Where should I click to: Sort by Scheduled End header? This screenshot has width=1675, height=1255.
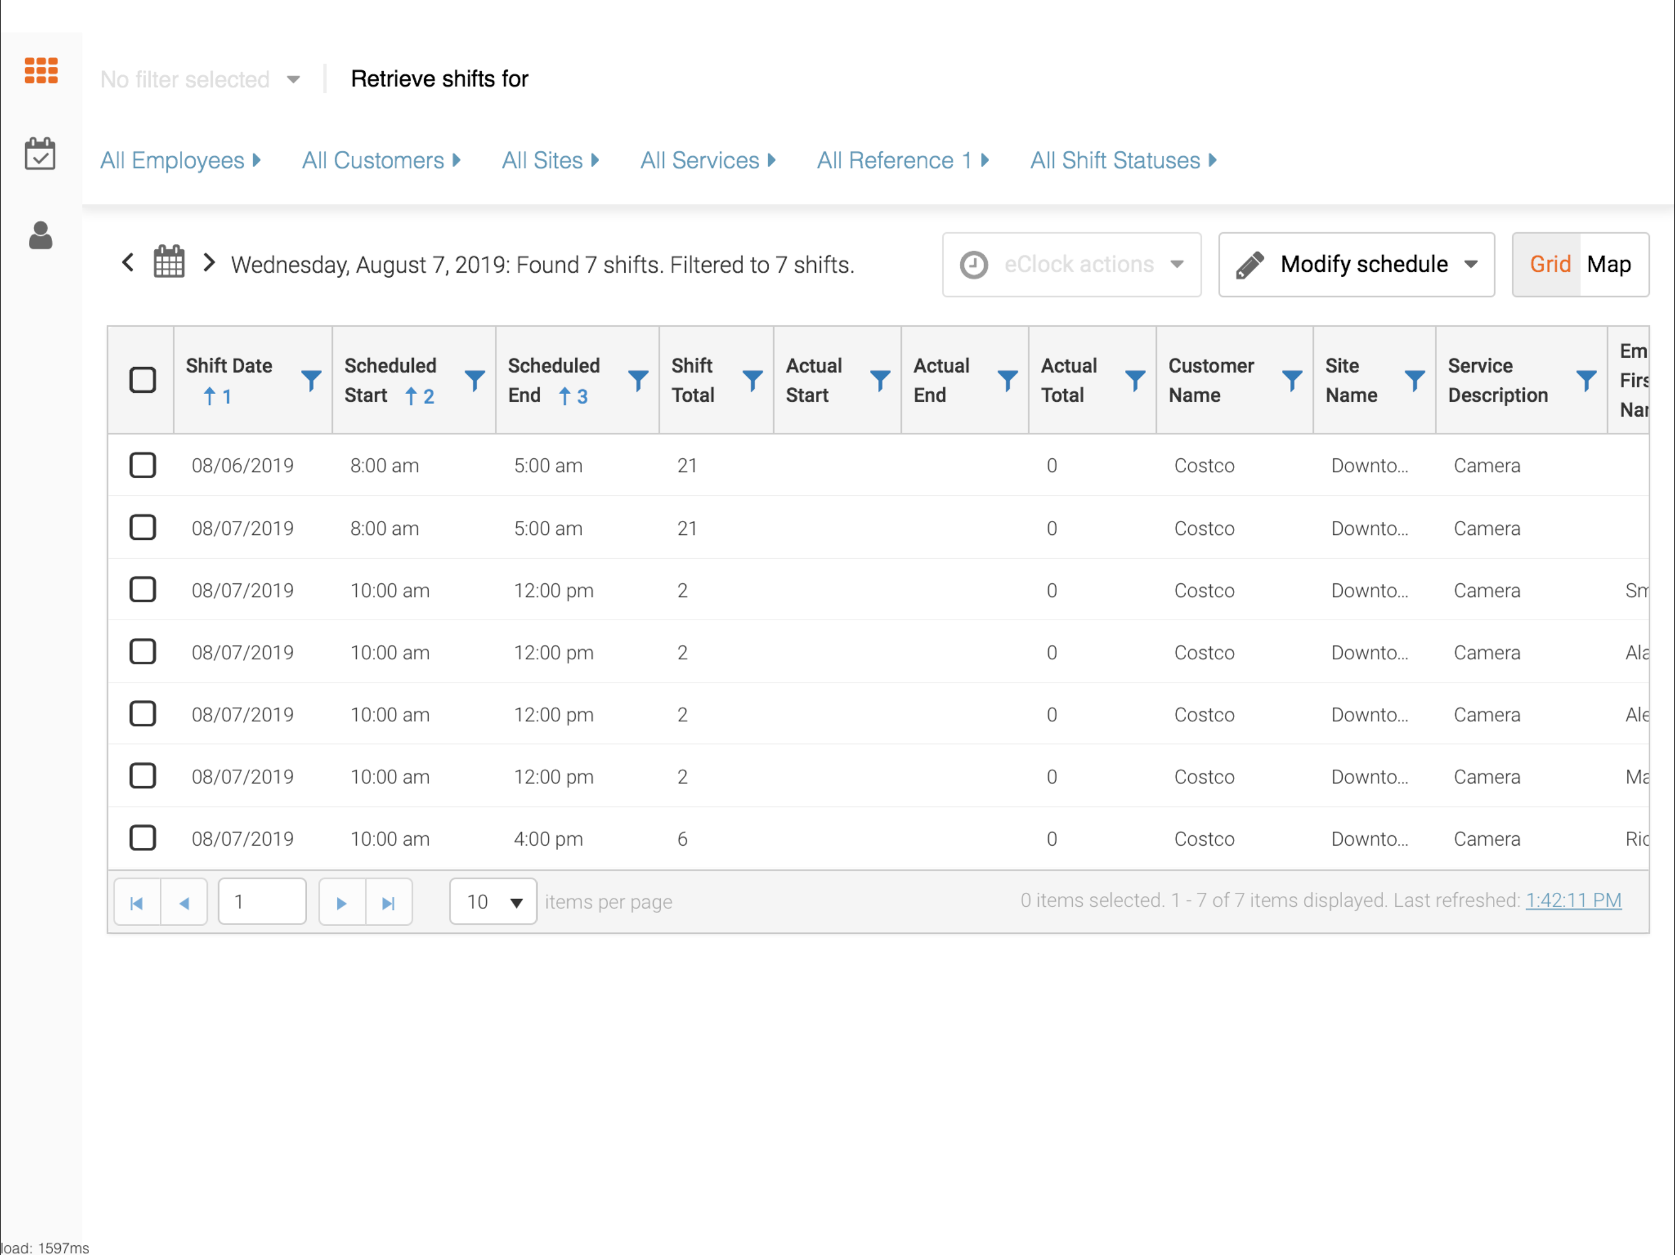[554, 380]
